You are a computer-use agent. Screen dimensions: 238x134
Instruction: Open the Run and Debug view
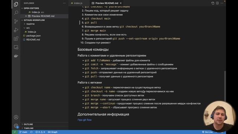pos(16,30)
